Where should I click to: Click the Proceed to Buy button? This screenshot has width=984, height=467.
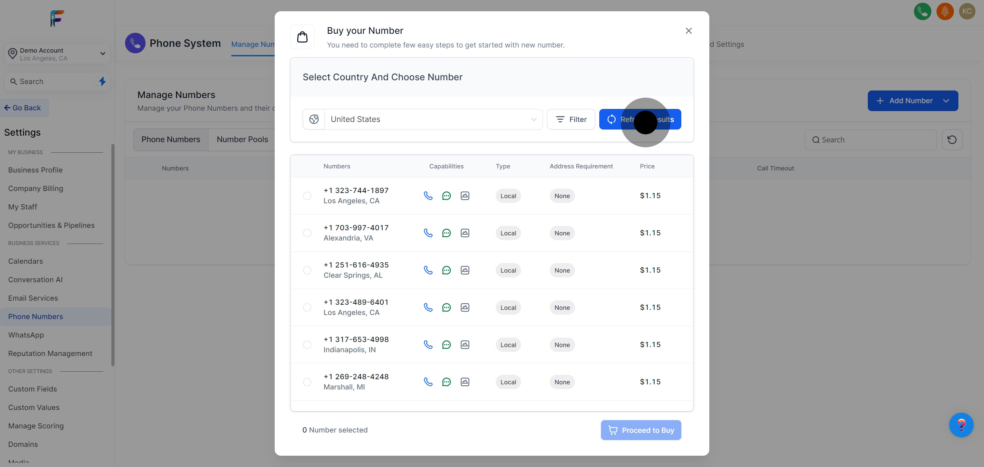point(641,430)
